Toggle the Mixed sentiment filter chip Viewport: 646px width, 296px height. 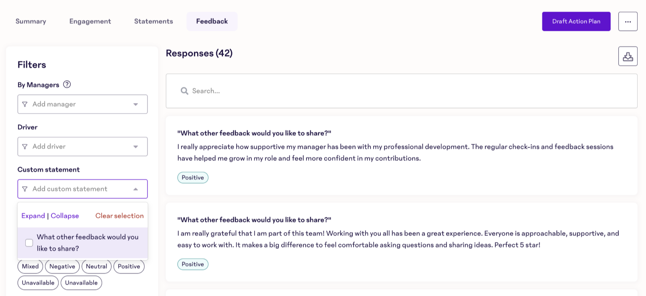pyautogui.click(x=30, y=266)
